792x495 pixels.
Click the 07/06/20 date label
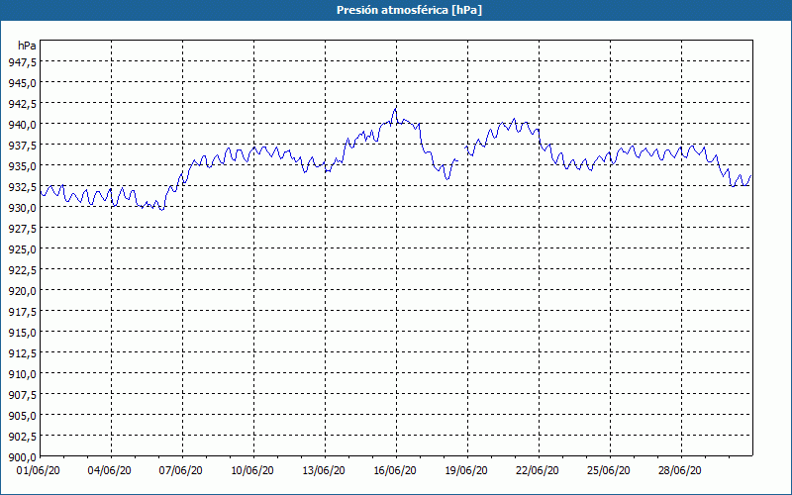[x=181, y=470]
